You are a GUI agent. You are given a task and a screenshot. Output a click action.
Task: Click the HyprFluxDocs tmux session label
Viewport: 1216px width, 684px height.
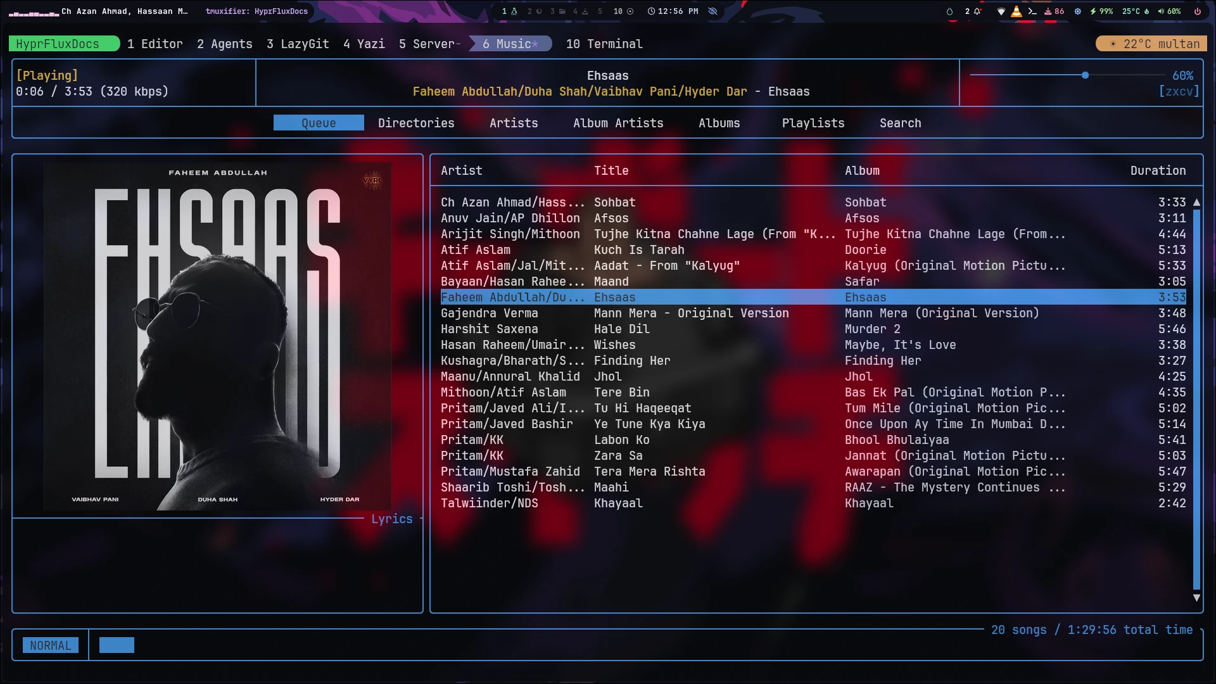(64, 44)
